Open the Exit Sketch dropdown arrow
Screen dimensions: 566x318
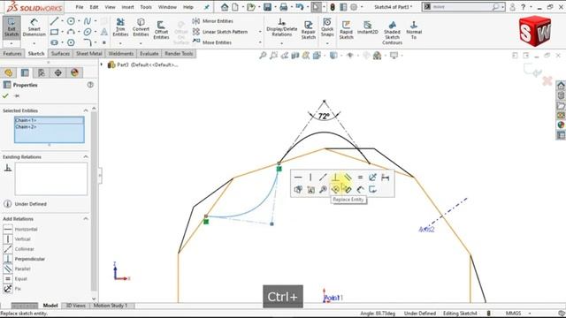[x=11, y=43]
